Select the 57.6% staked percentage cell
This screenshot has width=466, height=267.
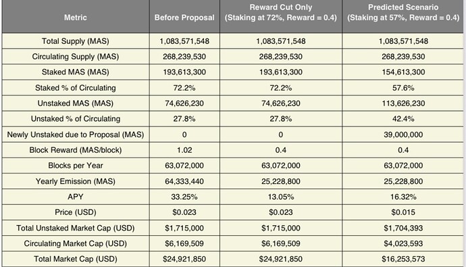(x=403, y=88)
